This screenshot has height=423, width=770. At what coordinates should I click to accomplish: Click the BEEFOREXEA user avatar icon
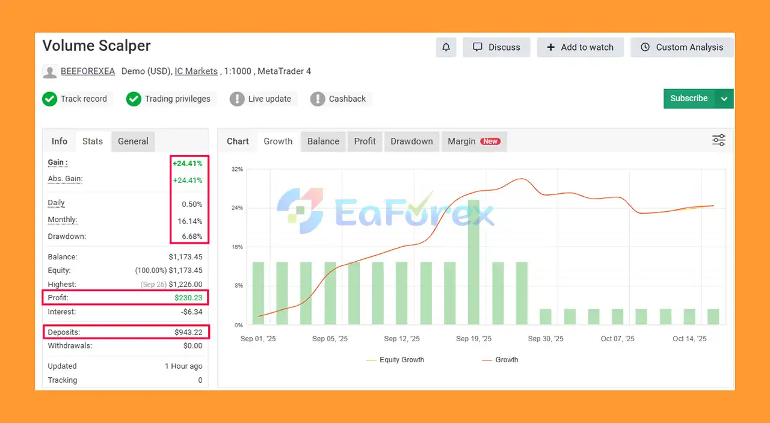click(x=49, y=72)
